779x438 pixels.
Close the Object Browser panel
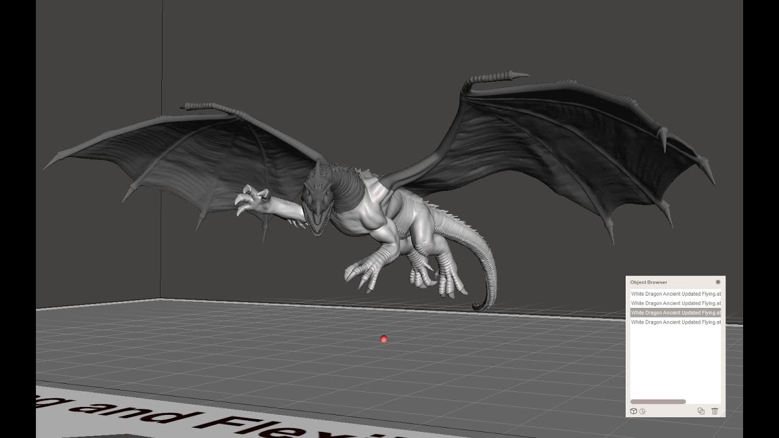(718, 282)
